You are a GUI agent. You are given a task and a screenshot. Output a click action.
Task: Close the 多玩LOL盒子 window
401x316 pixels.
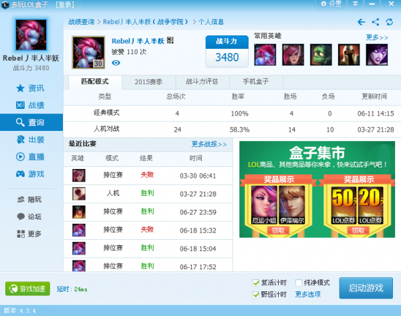391,4
